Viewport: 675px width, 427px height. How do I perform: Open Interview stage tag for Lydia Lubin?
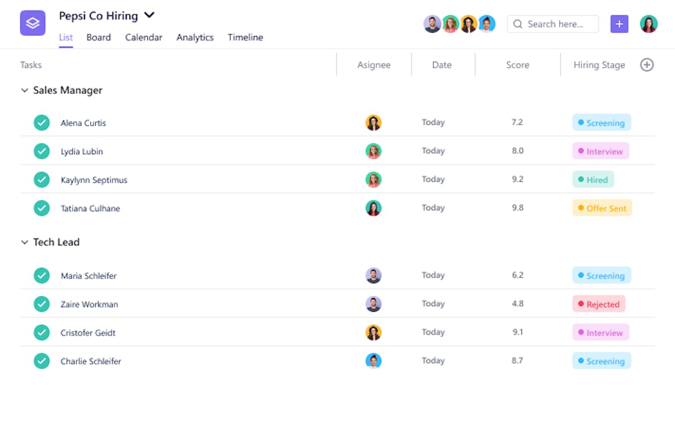601,151
